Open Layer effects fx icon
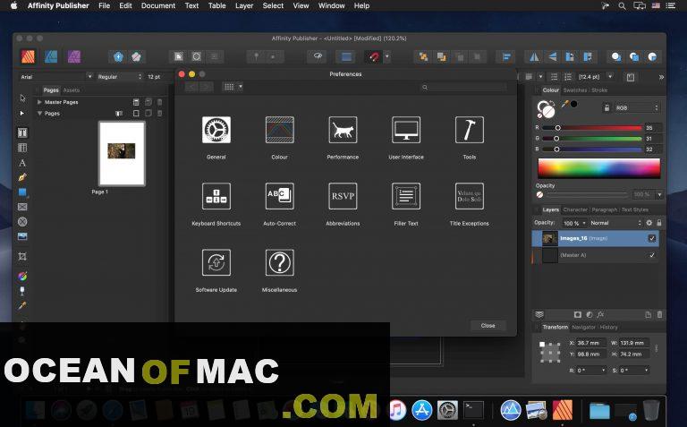This screenshot has width=687, height=427. pyautogui.click(x=601, y=314)
